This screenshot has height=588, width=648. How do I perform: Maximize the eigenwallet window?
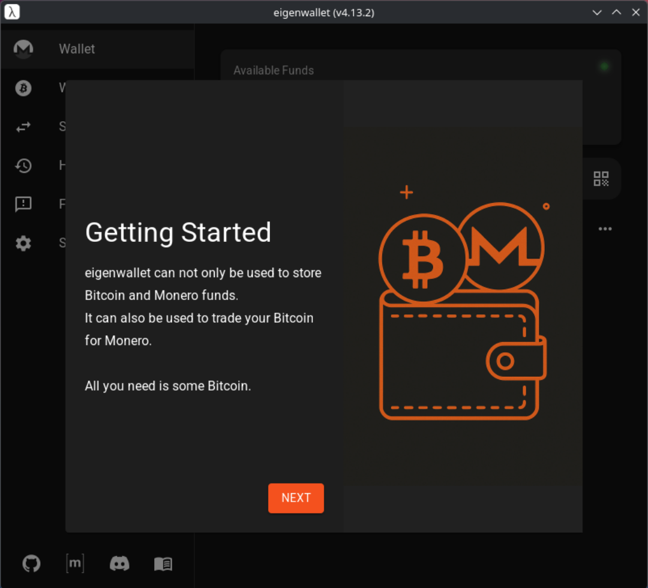point(616,13)
